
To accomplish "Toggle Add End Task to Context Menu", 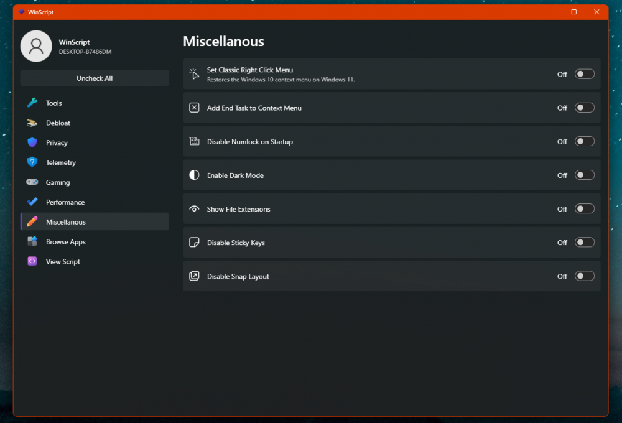I will click(584, 108).
